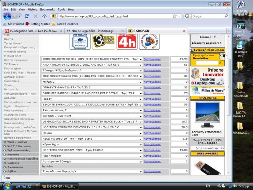Submit newsletter with the arrow icon
Viewport: 253px width, 190px height.
(220, 63)
